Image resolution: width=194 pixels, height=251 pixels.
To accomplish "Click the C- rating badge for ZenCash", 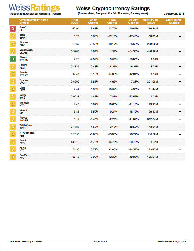I will (x=13, y=157).
